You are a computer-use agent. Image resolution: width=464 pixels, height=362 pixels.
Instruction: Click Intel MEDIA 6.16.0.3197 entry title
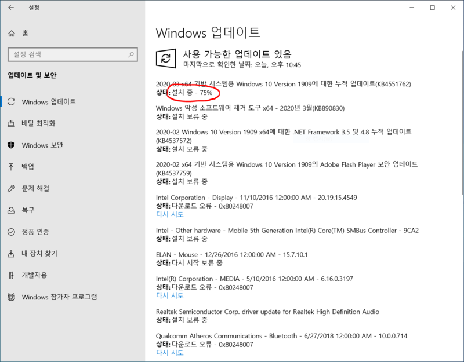point(255,279)
